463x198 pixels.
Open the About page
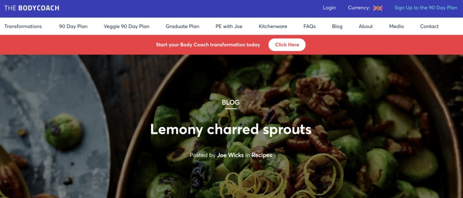(x=366, y=26)
